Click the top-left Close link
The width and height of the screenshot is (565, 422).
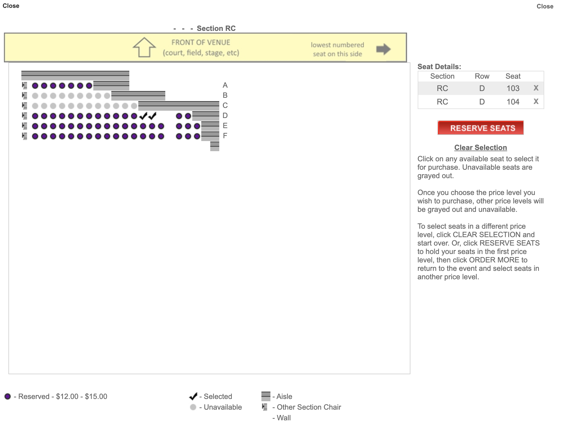click(11, 6)
